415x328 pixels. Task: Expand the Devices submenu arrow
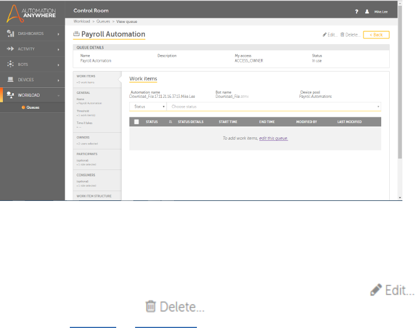coord(58,80)
